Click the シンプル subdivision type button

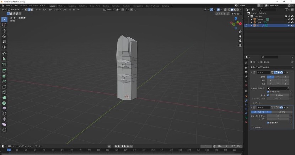282,112
